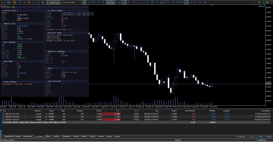
Task: Open the search magnifier icon
Action: coord(254,3)
